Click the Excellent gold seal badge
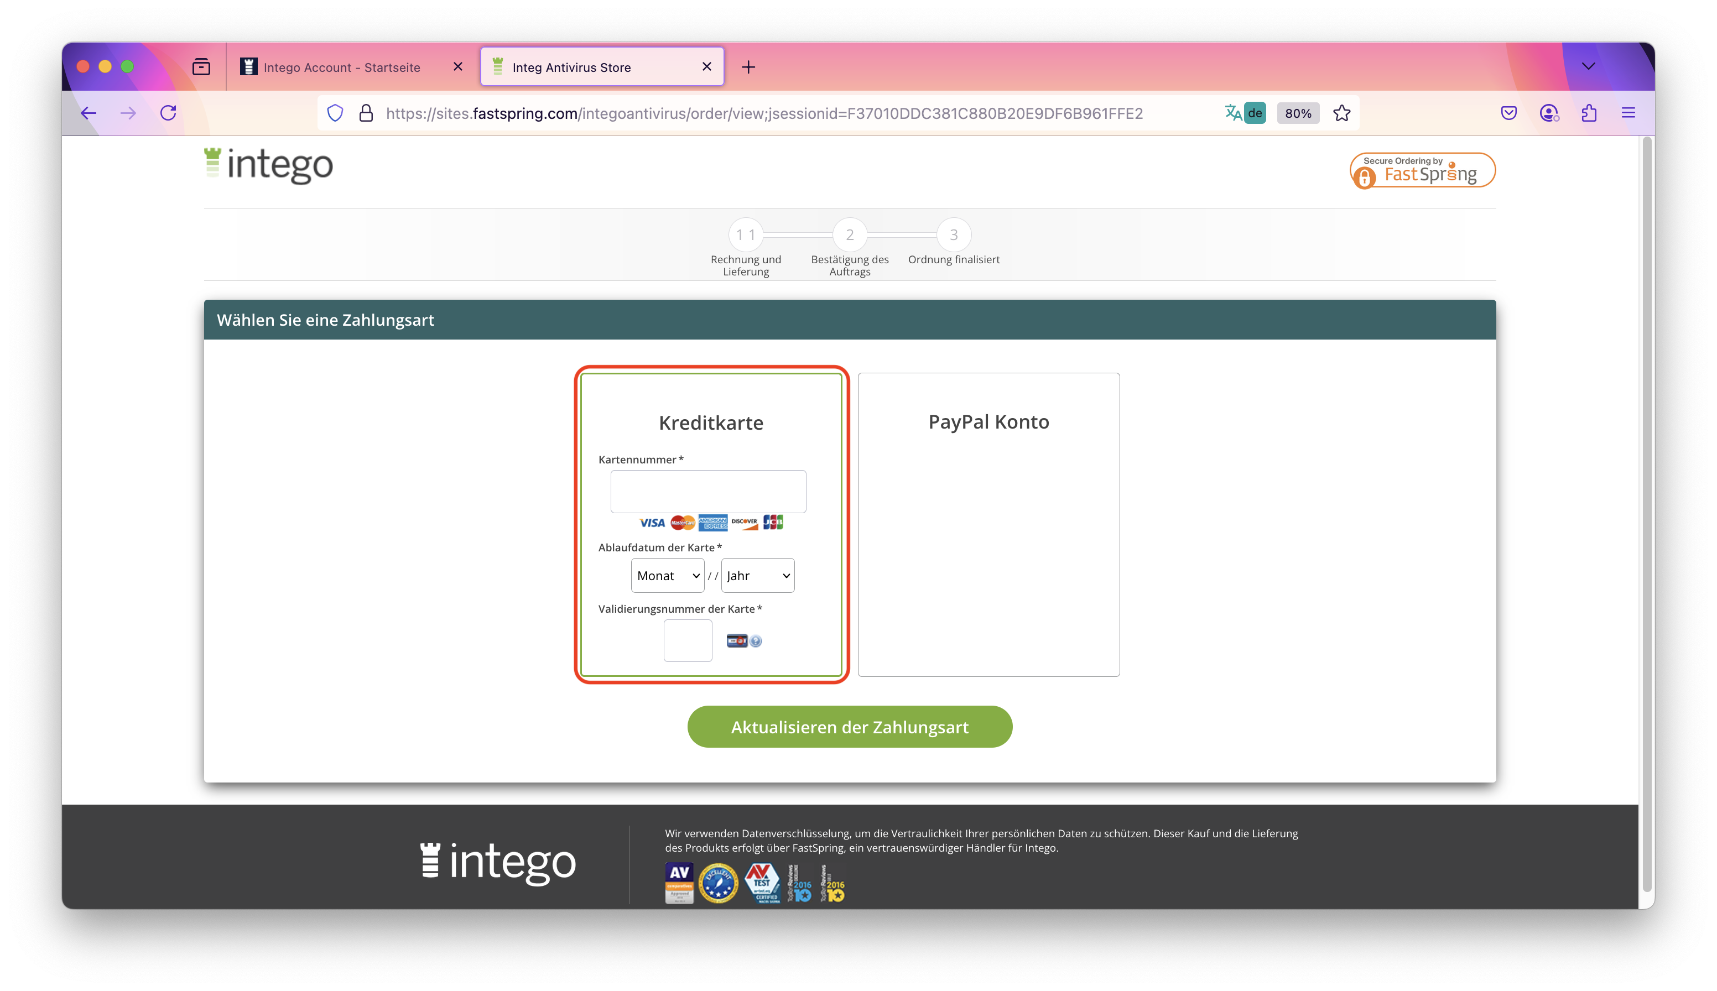Screen dimensions: 1717x991 coord(718,884)
